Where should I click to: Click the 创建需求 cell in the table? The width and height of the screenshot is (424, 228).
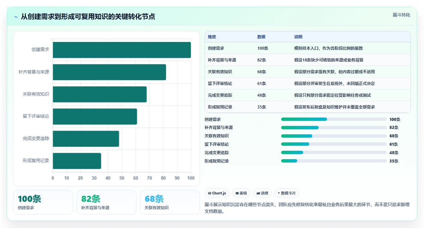click(216, 48)
